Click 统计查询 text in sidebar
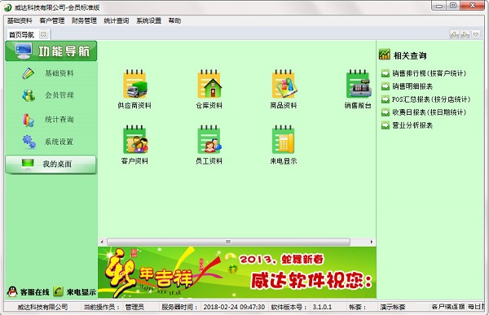 [x=59, y=120]
